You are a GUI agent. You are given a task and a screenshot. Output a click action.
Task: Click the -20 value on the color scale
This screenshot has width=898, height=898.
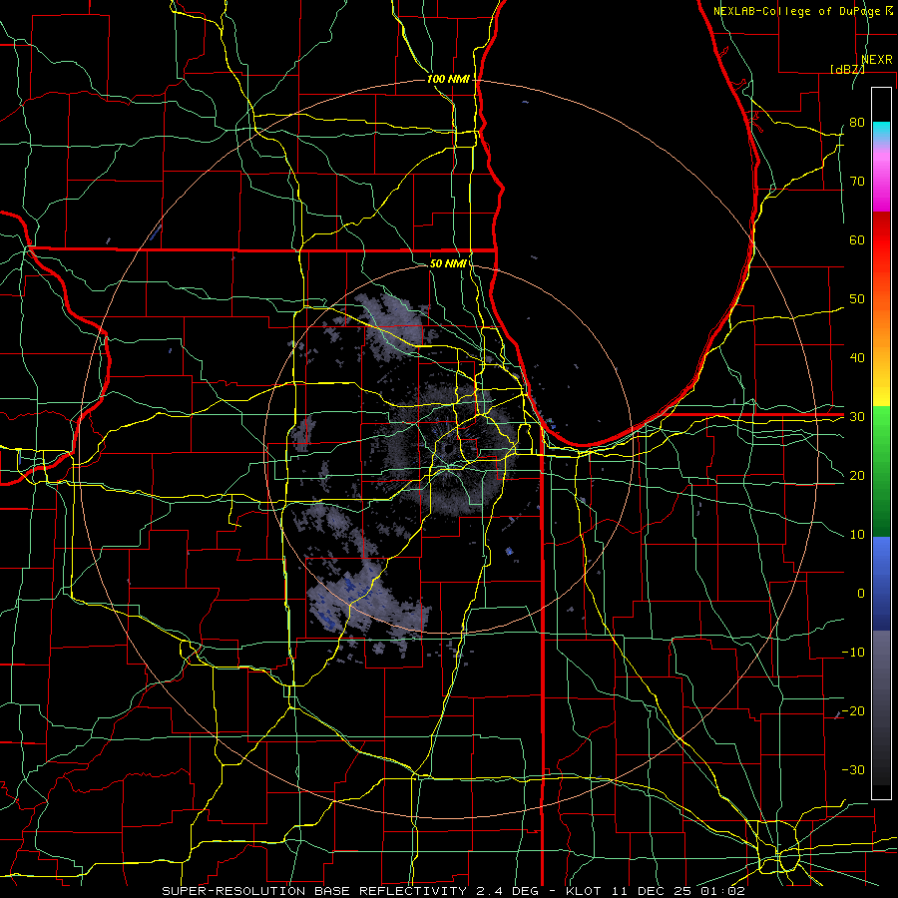click(853, 710)
